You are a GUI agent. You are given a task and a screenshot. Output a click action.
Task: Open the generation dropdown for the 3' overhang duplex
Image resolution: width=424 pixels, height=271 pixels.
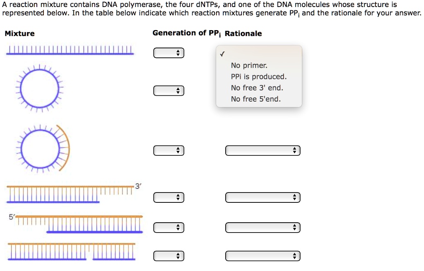(x=169, y=197)
